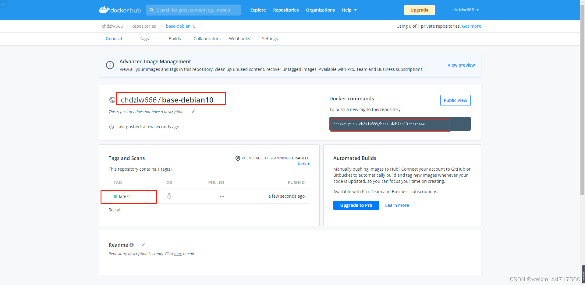This screenshot has width=585, height=285.
Task: Open Explore in top navigation
Action: click(258, 10)
